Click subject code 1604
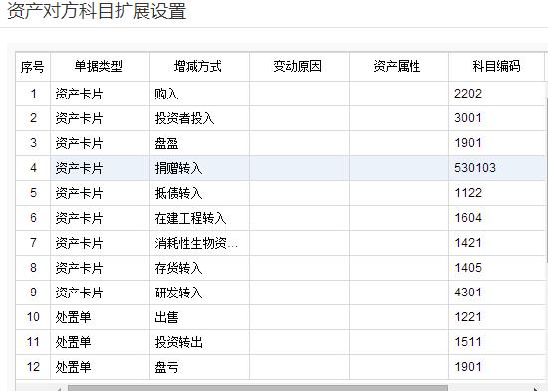548x391 pixels. (x=468, y=218)
